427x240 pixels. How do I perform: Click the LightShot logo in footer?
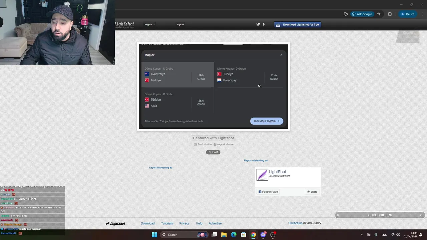click(115, 223)
